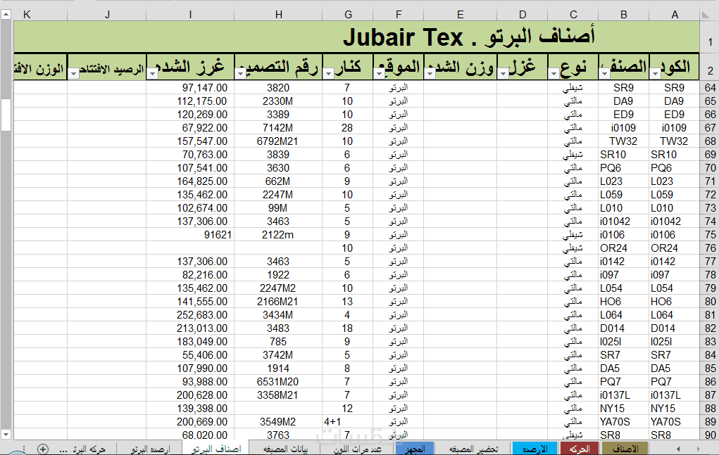The image size is (719, 455).
Task: Select column G header
Action: click(x=348, y=15)
